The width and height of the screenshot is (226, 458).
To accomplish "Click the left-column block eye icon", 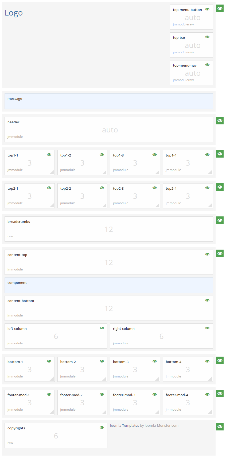I will click(102, 328).
